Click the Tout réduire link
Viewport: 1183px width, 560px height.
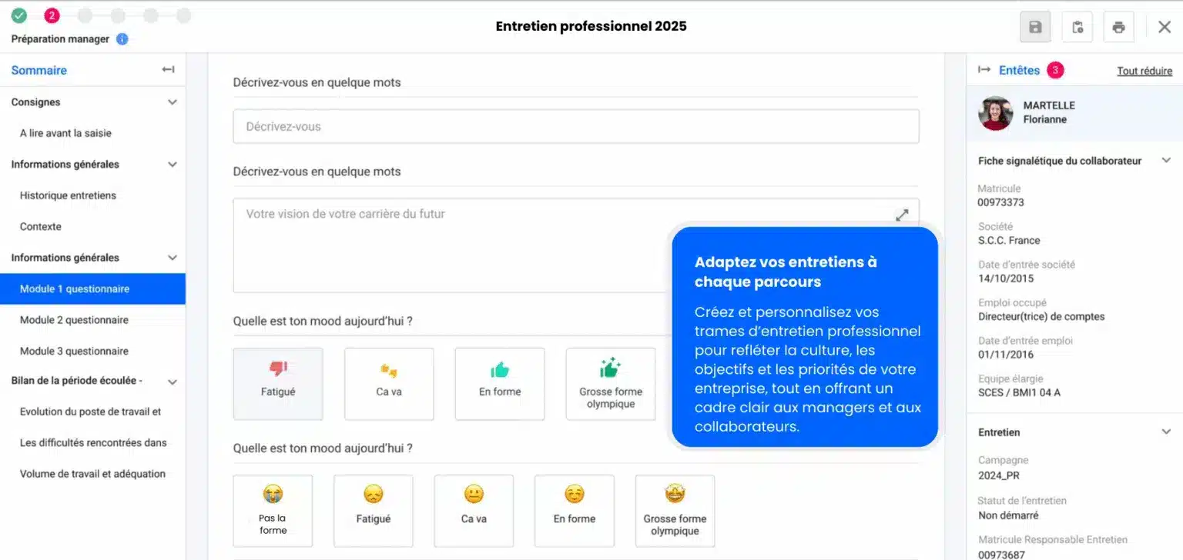[1144, 71]
